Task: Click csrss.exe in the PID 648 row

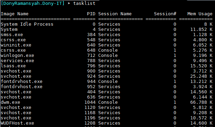Action: [x=13, y=50]
